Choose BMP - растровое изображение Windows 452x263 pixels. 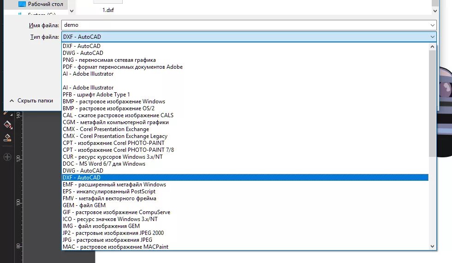pos(245,102)
